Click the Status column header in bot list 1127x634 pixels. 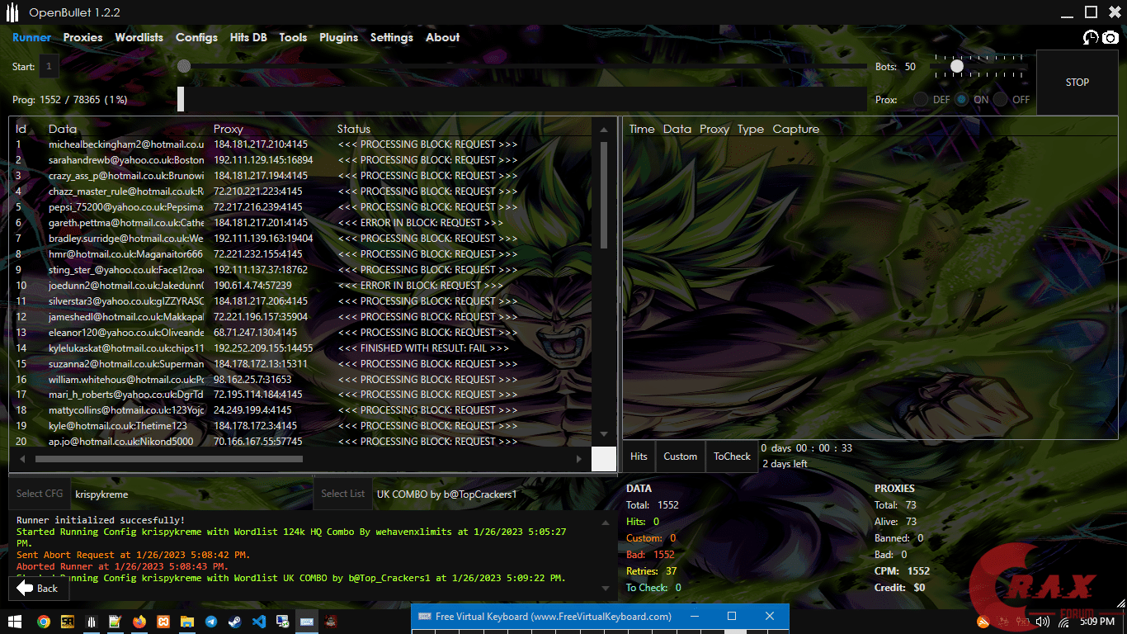coord(354,129)
